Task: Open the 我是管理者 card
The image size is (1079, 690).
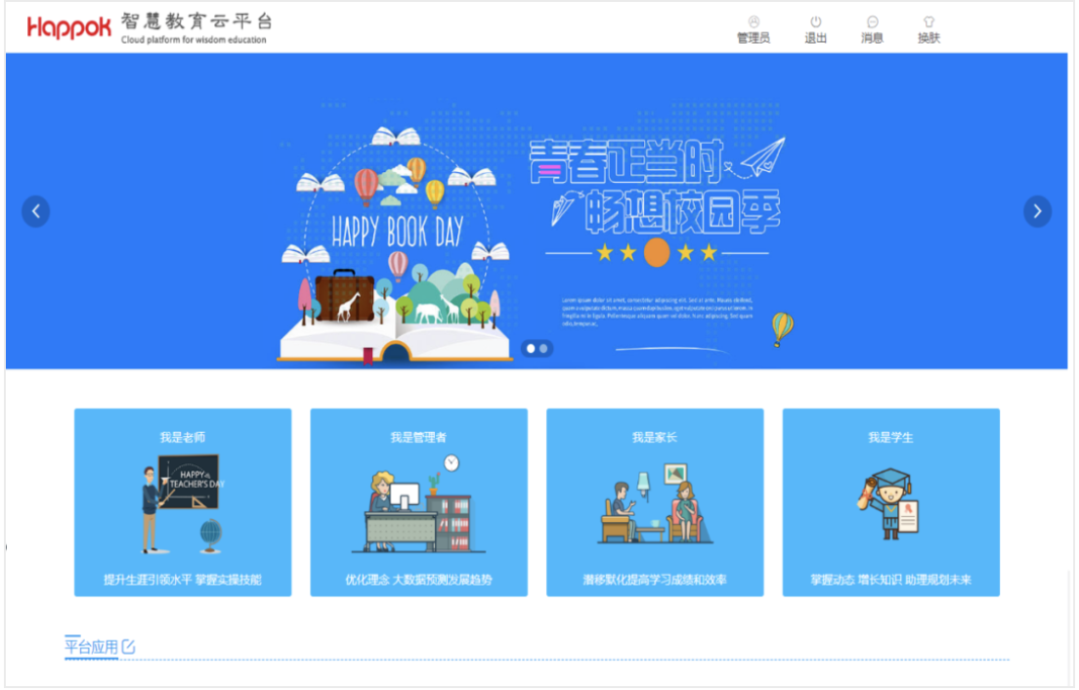Action: coord(418,502)
